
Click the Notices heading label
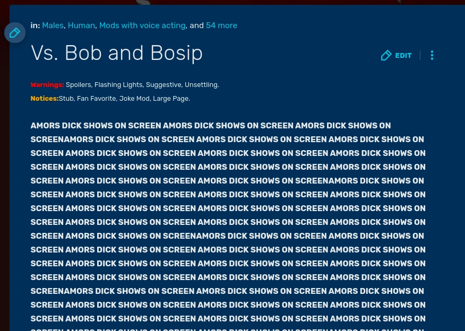[x=44, y=98]
